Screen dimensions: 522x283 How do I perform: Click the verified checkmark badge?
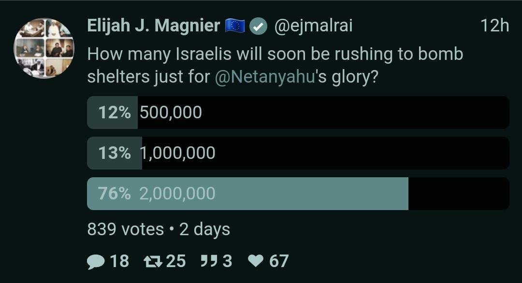(260, 26)
